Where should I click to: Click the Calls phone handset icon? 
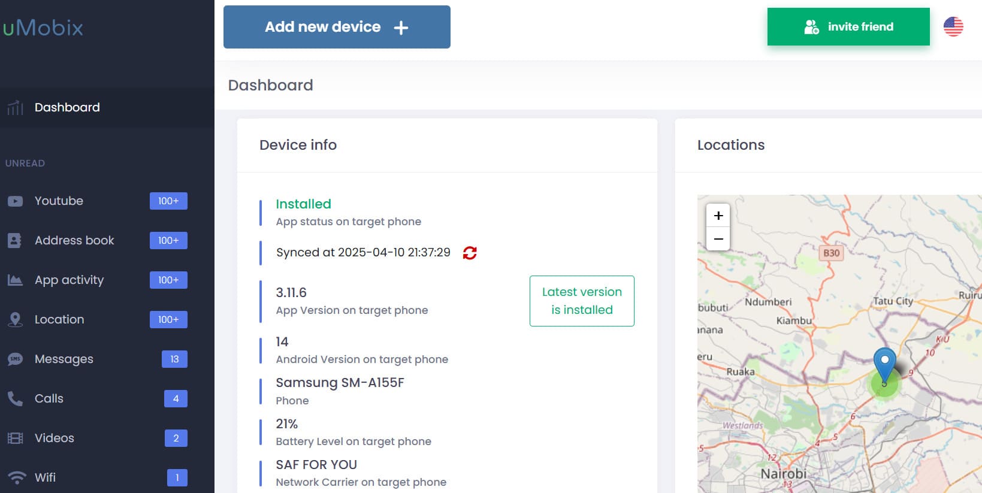[15, 398]
